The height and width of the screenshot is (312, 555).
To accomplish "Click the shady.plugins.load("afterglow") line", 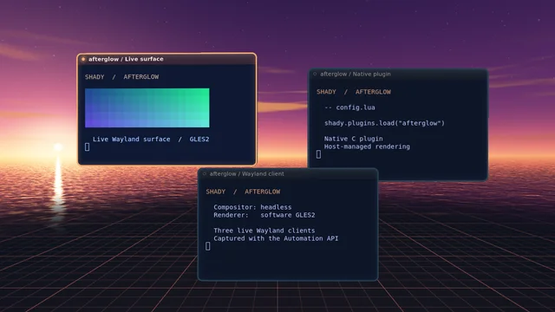I will (384, 123).
